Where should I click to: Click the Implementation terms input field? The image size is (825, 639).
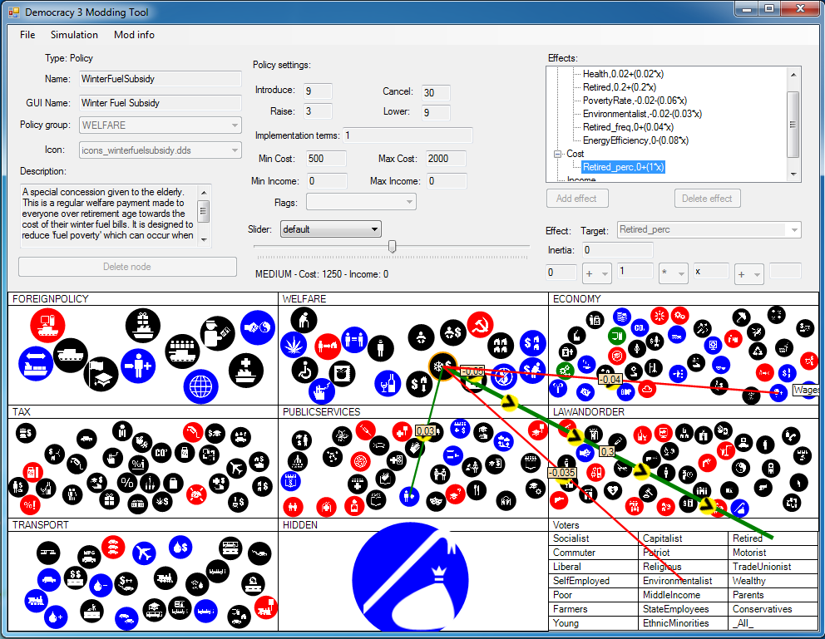[408, 135]
